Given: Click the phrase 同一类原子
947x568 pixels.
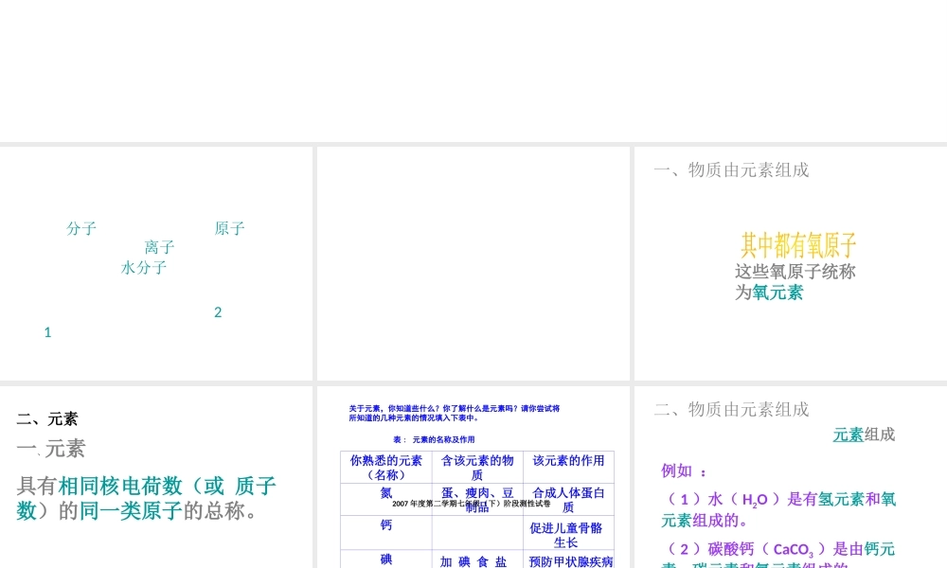Looking at the screenshot, I should (131, 511).
